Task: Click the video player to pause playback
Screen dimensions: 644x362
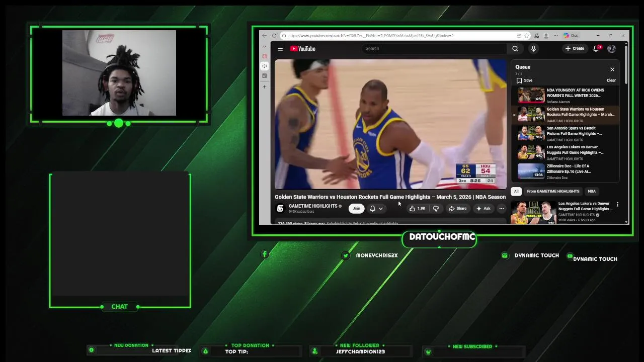Action: point(390,124)
